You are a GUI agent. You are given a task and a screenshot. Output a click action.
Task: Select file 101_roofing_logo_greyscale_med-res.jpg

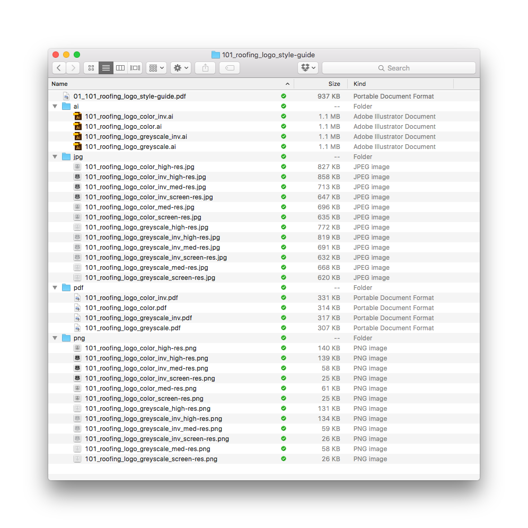point(264,268)
